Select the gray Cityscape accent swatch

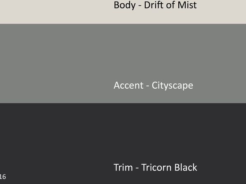[123, 64]
